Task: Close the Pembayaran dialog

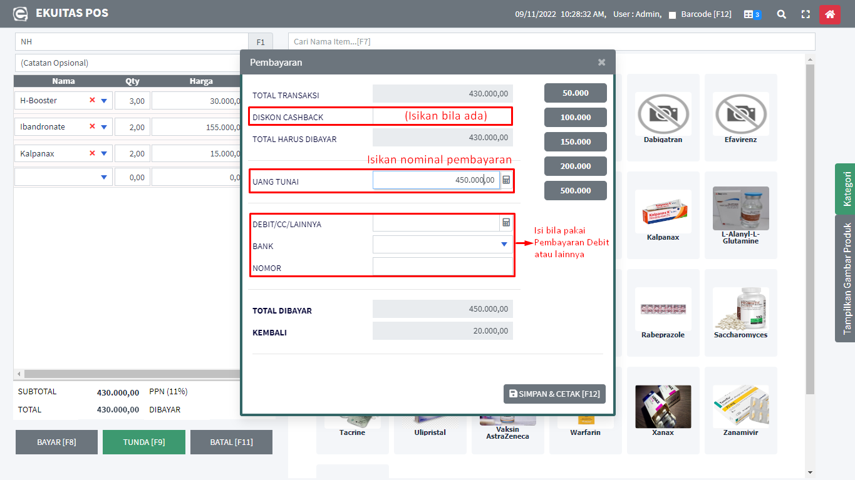Action: [x=601, y=62]
